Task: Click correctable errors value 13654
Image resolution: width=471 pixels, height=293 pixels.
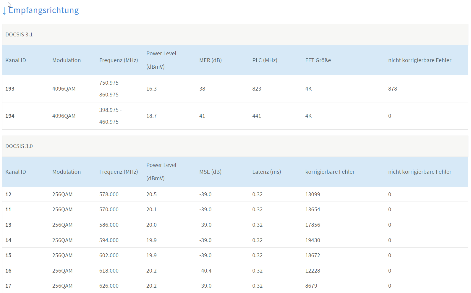Action: coord(313,210)
